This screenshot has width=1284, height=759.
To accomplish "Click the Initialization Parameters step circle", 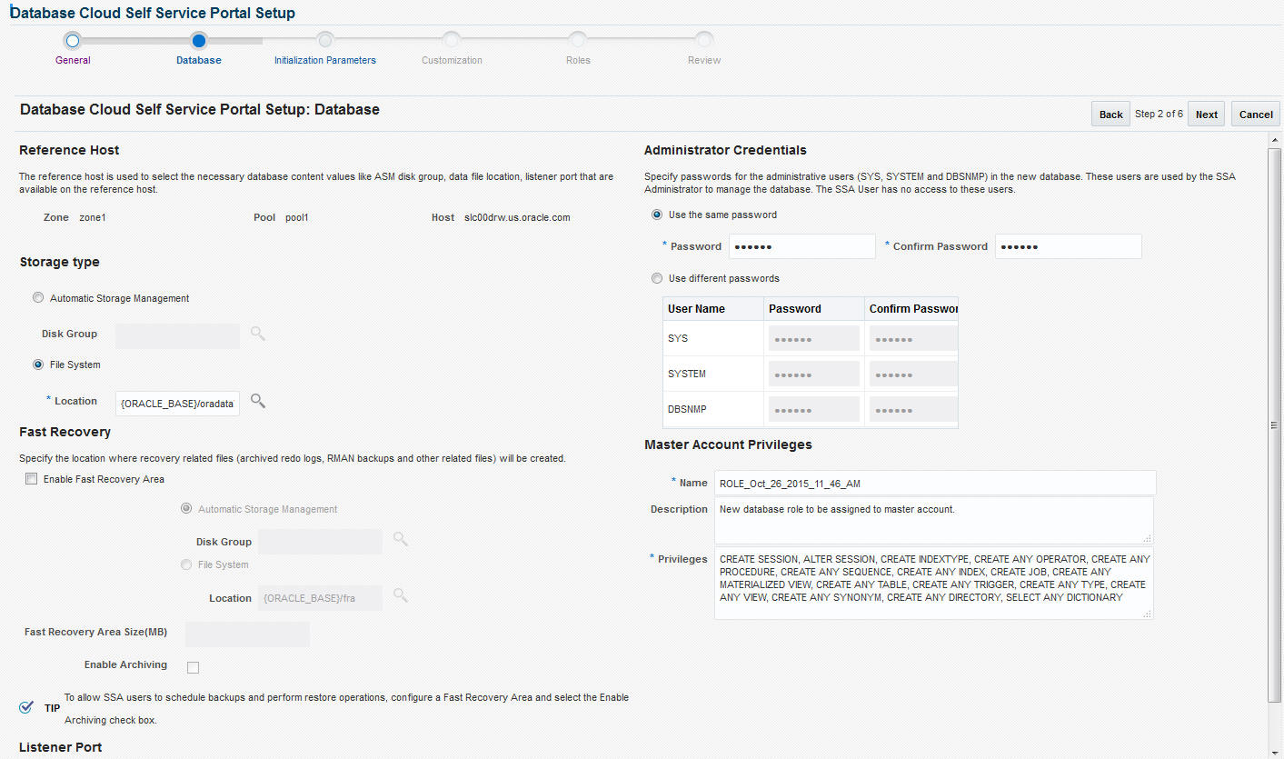I will [325, 40].
